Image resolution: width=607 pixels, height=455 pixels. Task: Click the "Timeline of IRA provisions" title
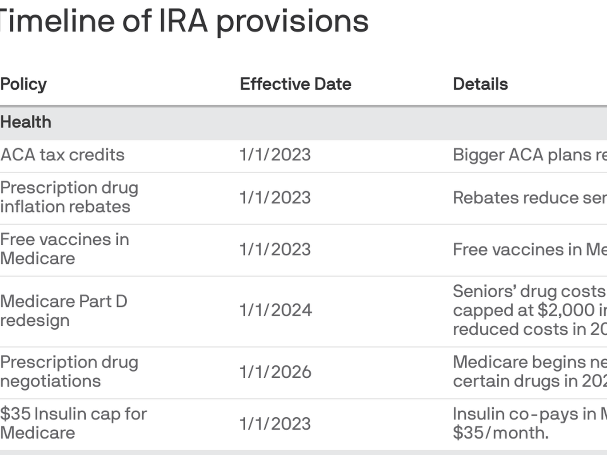[184, 21]
